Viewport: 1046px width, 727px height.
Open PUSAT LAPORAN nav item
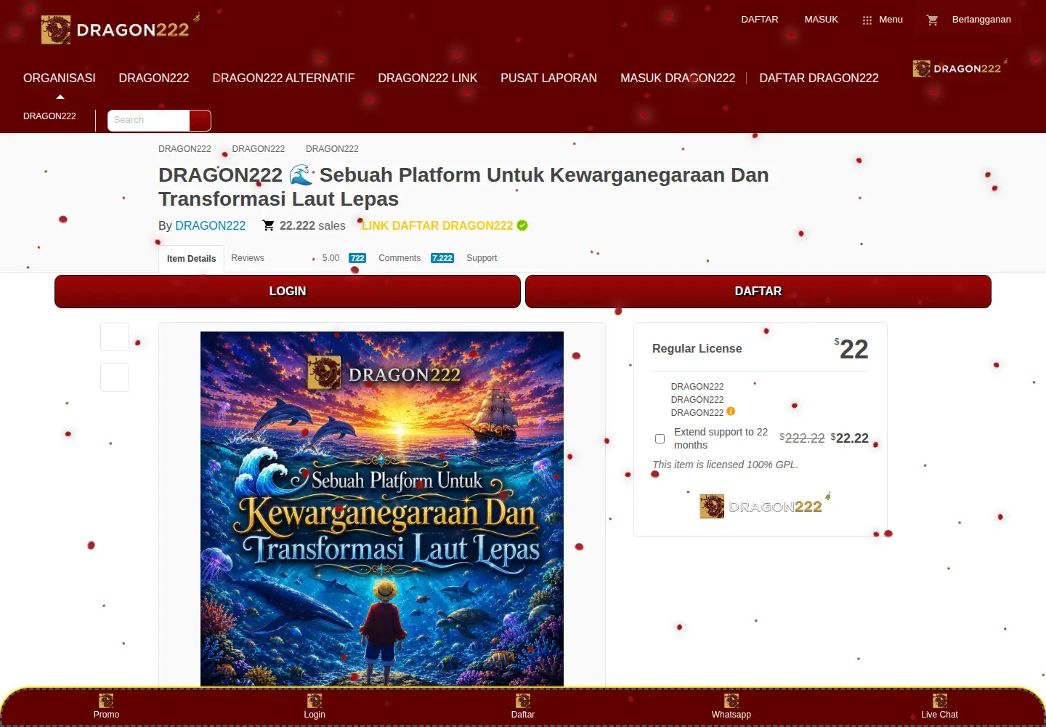[548, 78]
